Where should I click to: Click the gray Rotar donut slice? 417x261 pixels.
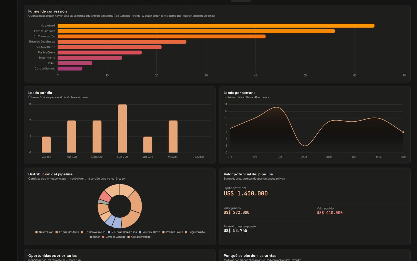click(x=103, y=201)
